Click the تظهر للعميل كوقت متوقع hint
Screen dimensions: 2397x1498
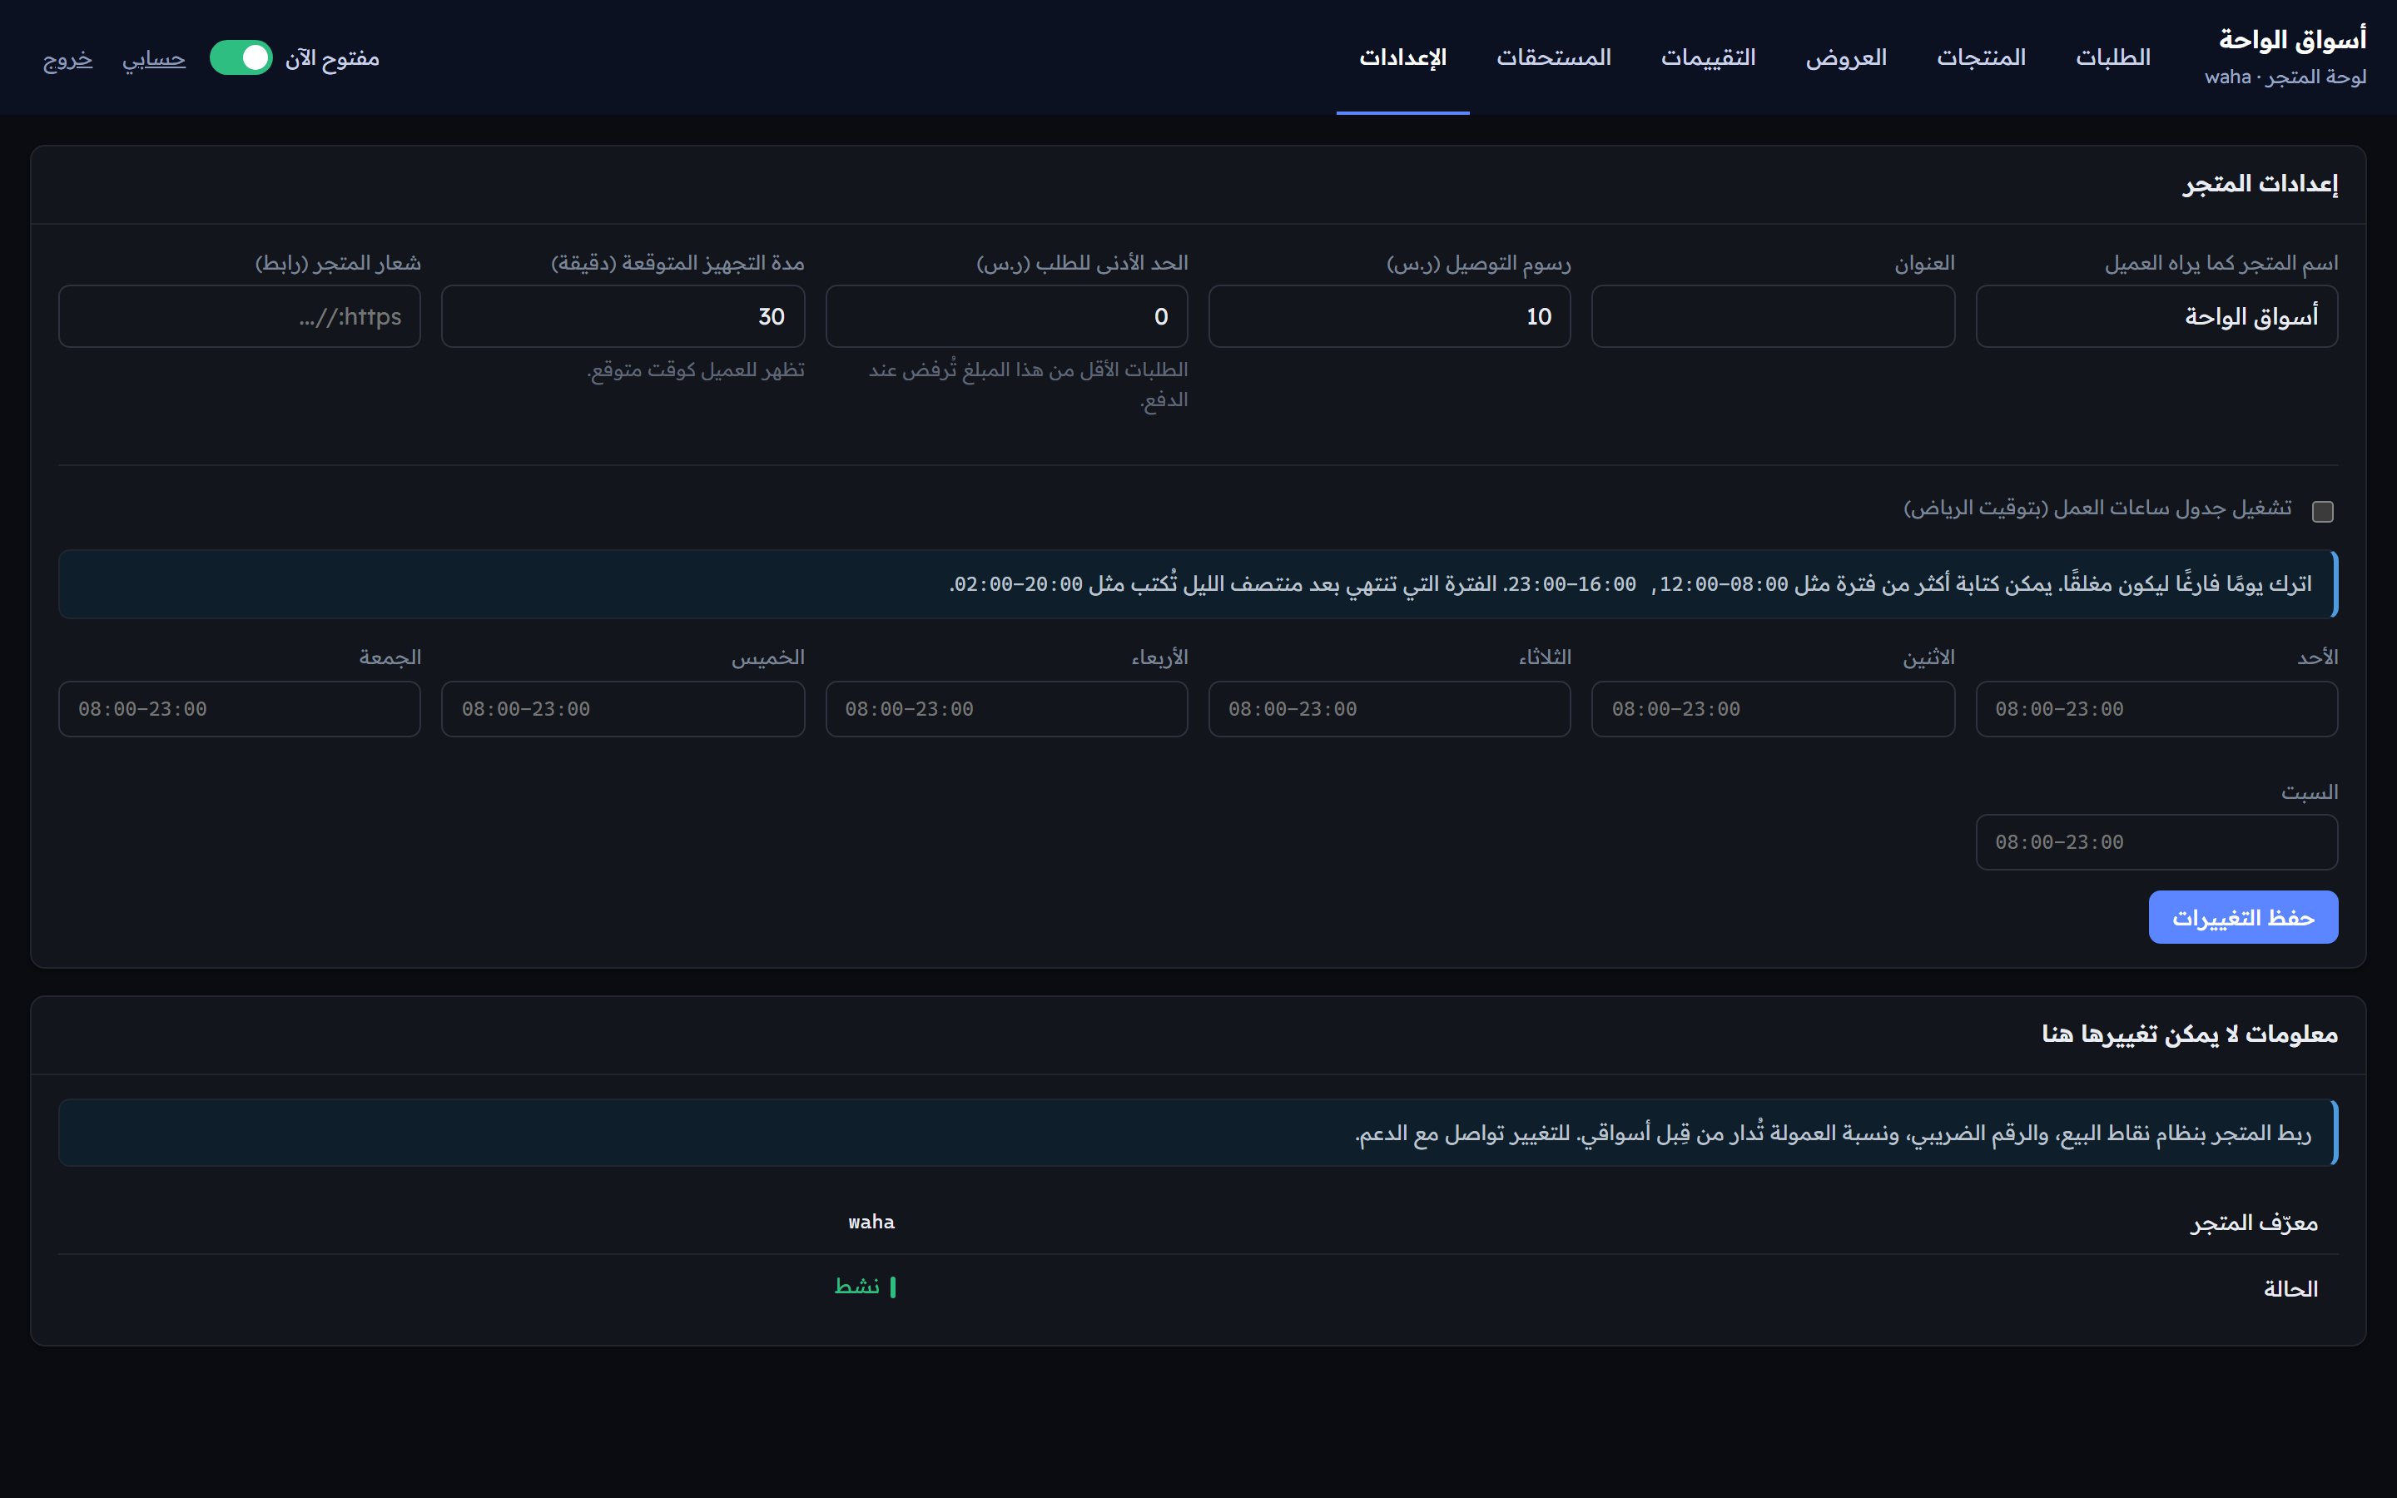click(695, 370)
